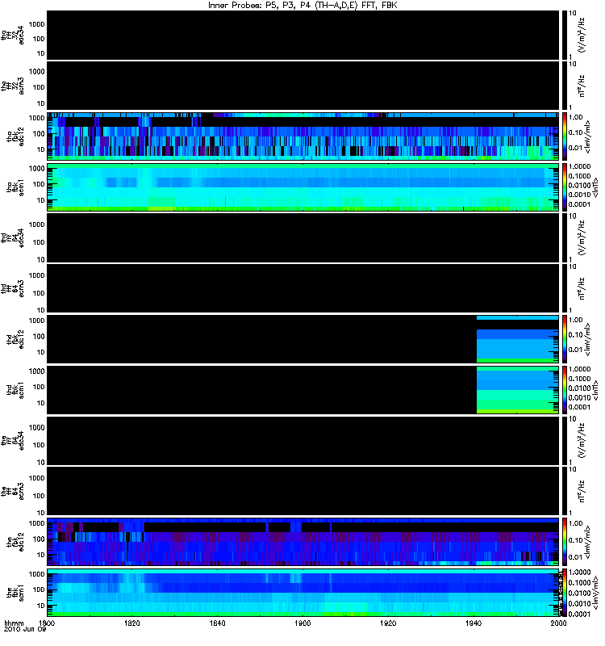
Task: Click the 100 y-axis tick of thd fbk edc12
Action: click(x=39, y=336)
